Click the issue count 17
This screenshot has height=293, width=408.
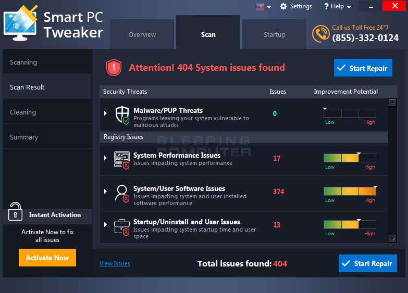[277, 158]
